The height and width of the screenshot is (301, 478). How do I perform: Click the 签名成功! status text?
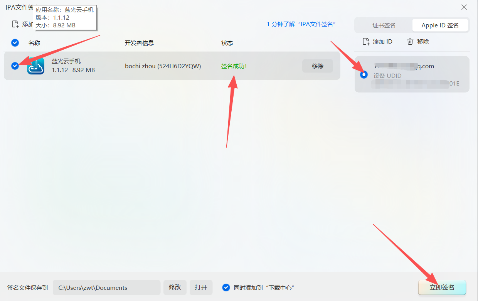234,66
